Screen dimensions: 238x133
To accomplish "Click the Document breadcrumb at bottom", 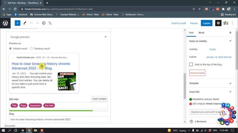I will coord(10,126).
